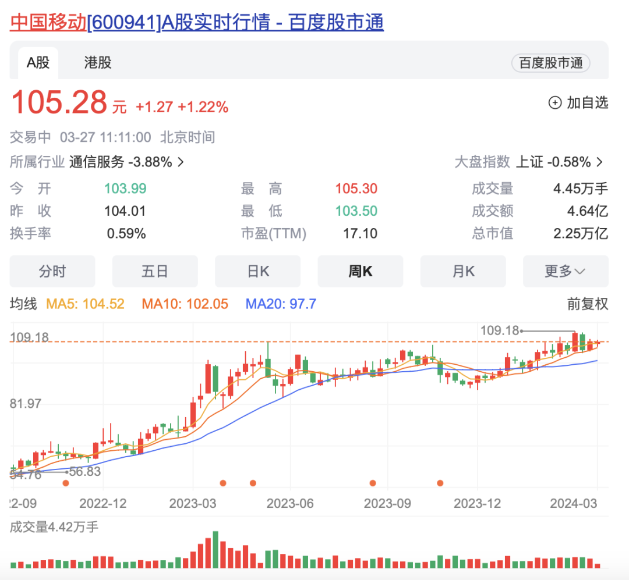Click the 交易中 03-27 11:11:00 status text
629x580 pixels.
tap(80, 137)
